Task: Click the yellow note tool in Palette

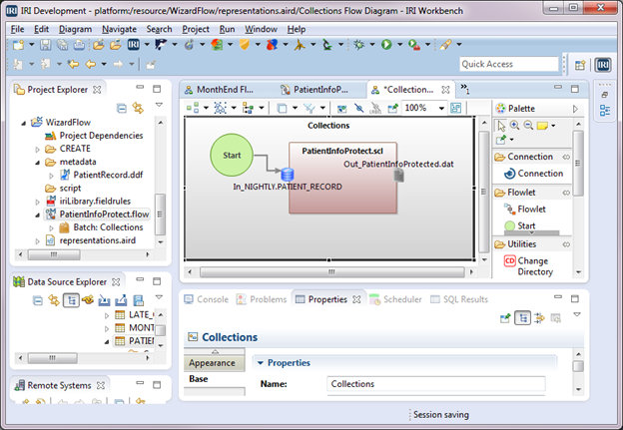Action: (542, 126)
